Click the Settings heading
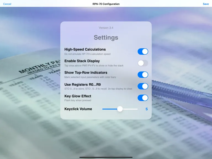Image resolution: width=212 pixels, height=159 pixels. pos(106,38)
